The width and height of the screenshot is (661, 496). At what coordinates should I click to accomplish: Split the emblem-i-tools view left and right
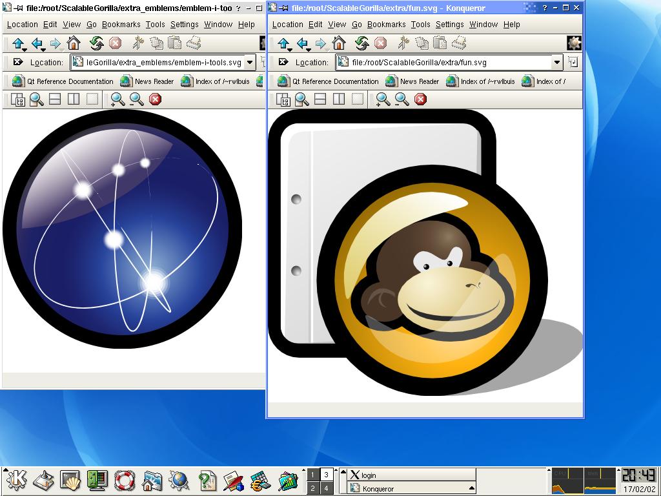click(x=74, y=99)
